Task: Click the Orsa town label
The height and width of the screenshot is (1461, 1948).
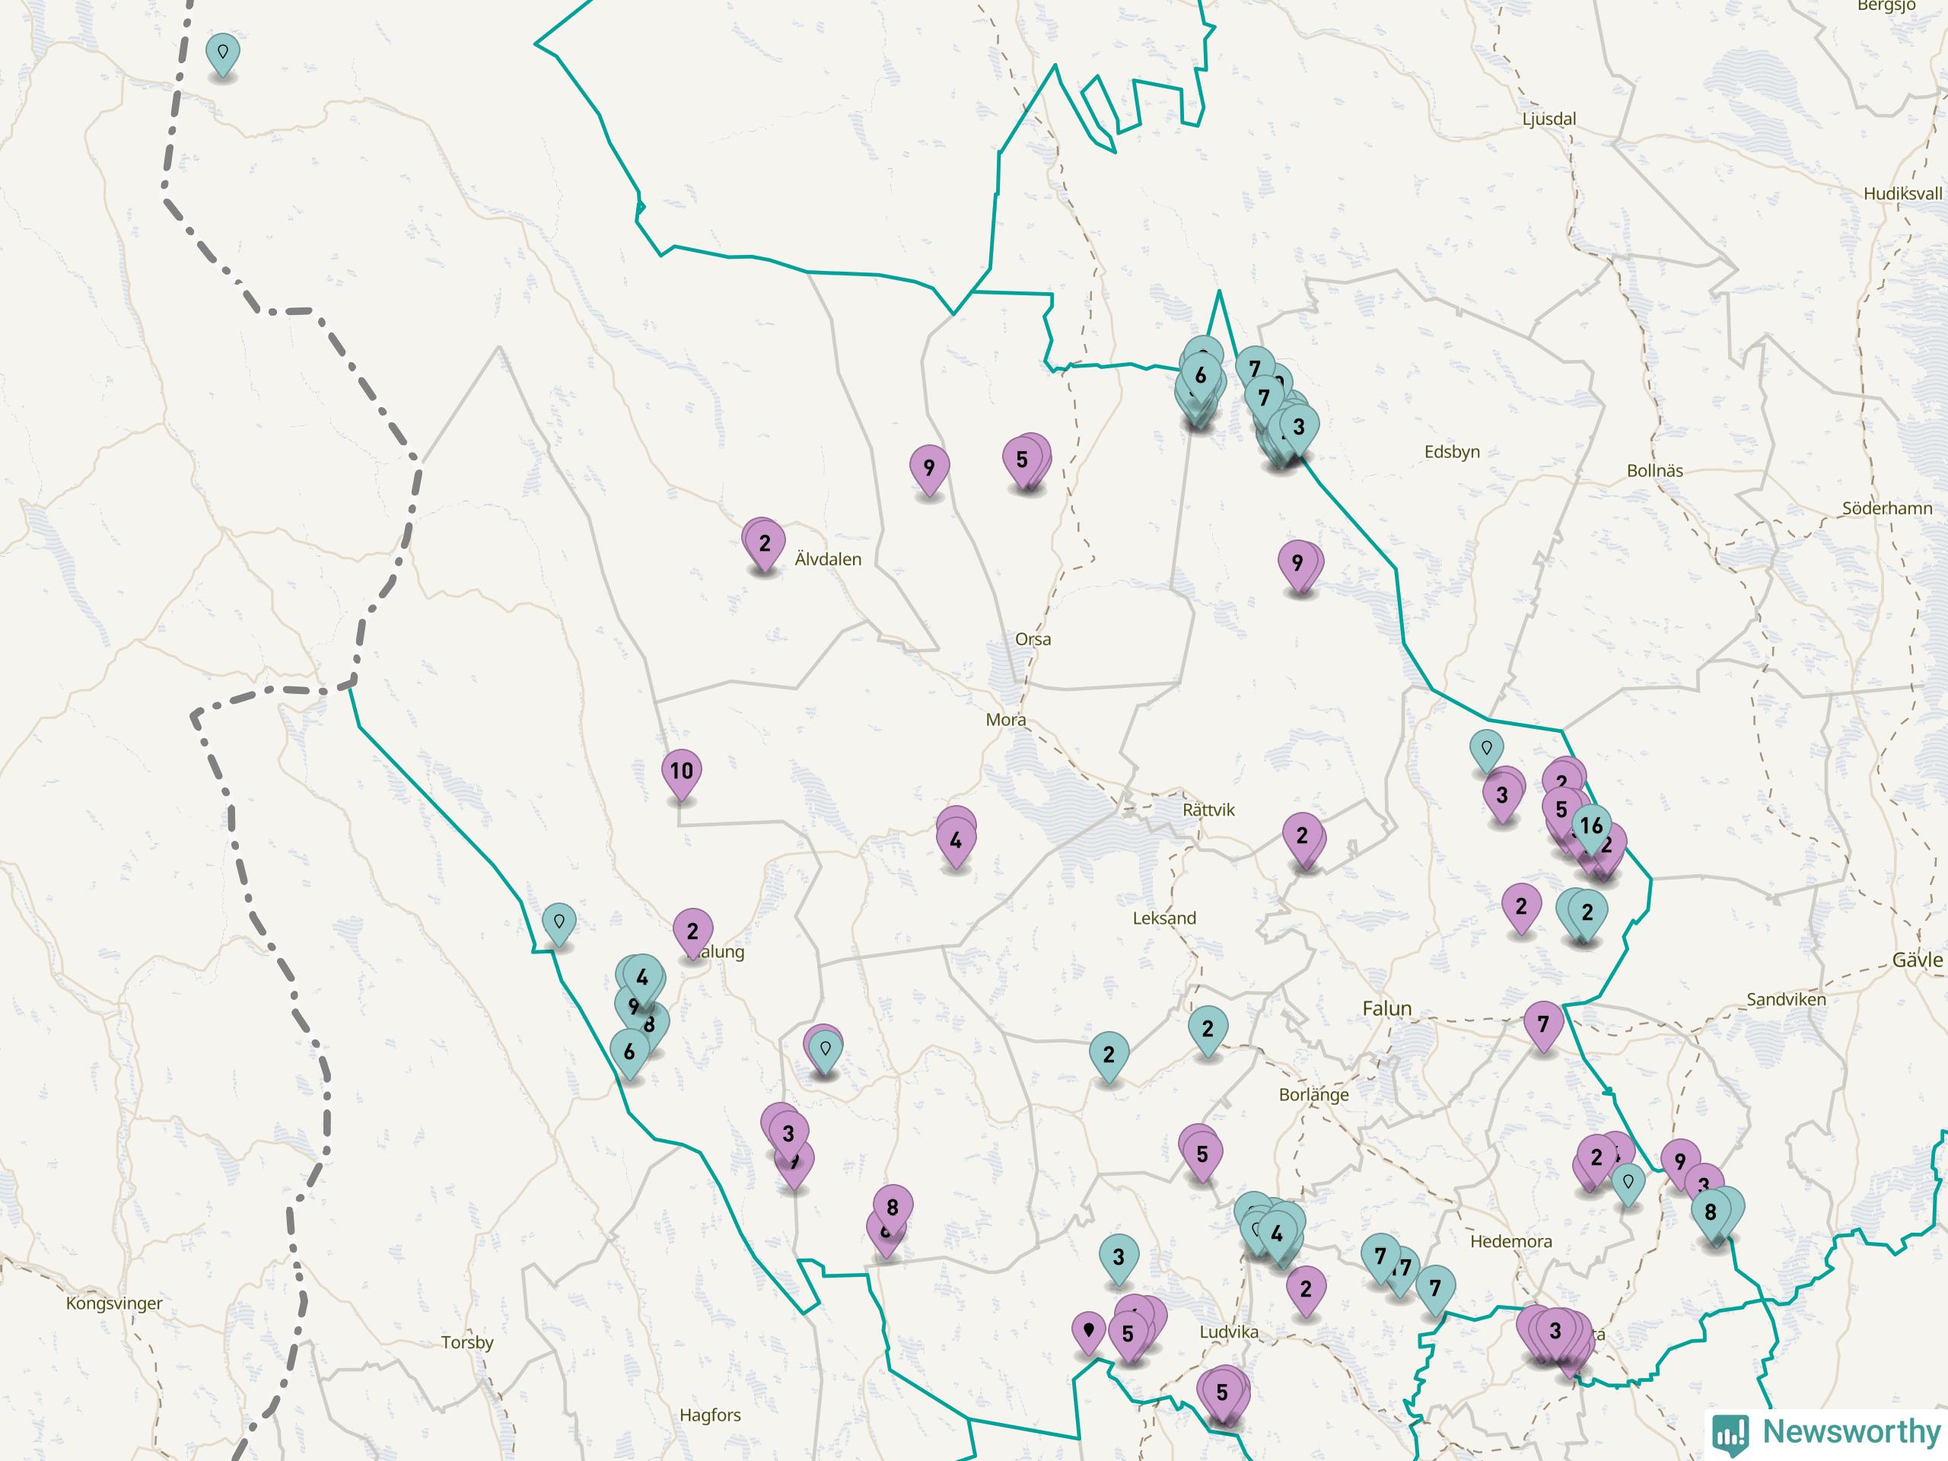Action: click(1033, 639)
